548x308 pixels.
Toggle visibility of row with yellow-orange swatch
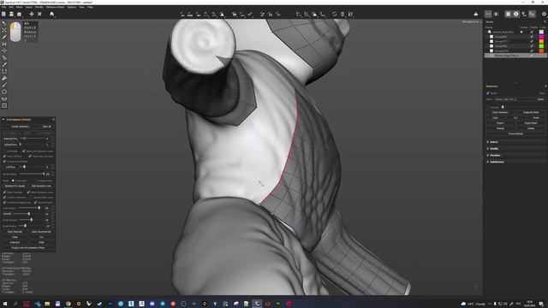tap(532, 41)
